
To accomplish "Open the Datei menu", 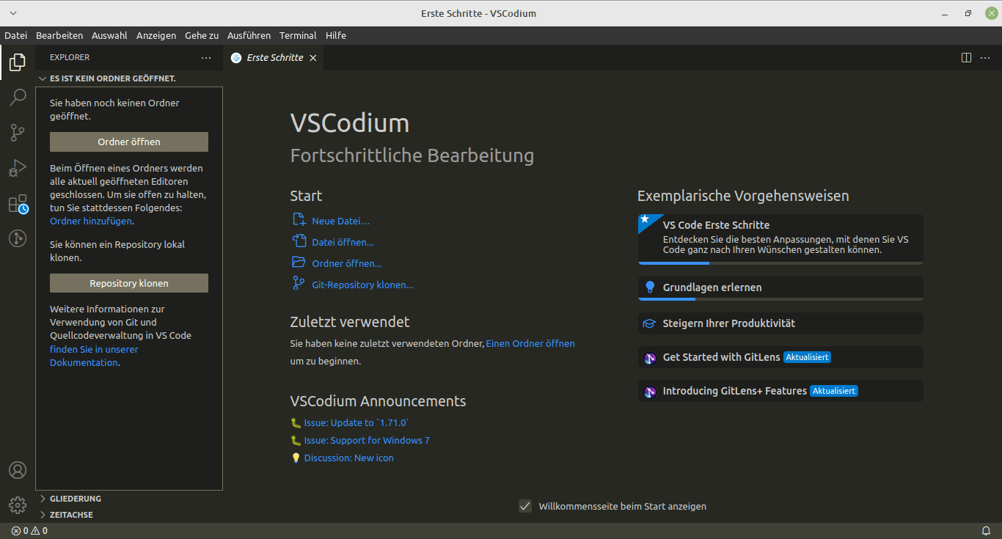I will (15, 35).
